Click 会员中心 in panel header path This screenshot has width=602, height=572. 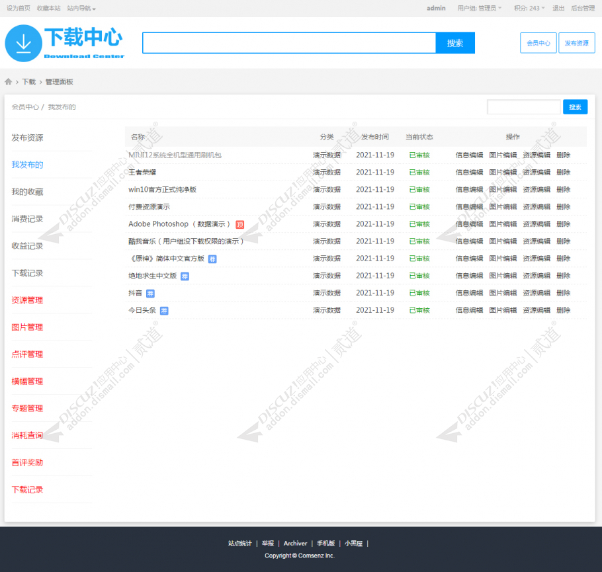pyautogui.click(x=25, y=106)
